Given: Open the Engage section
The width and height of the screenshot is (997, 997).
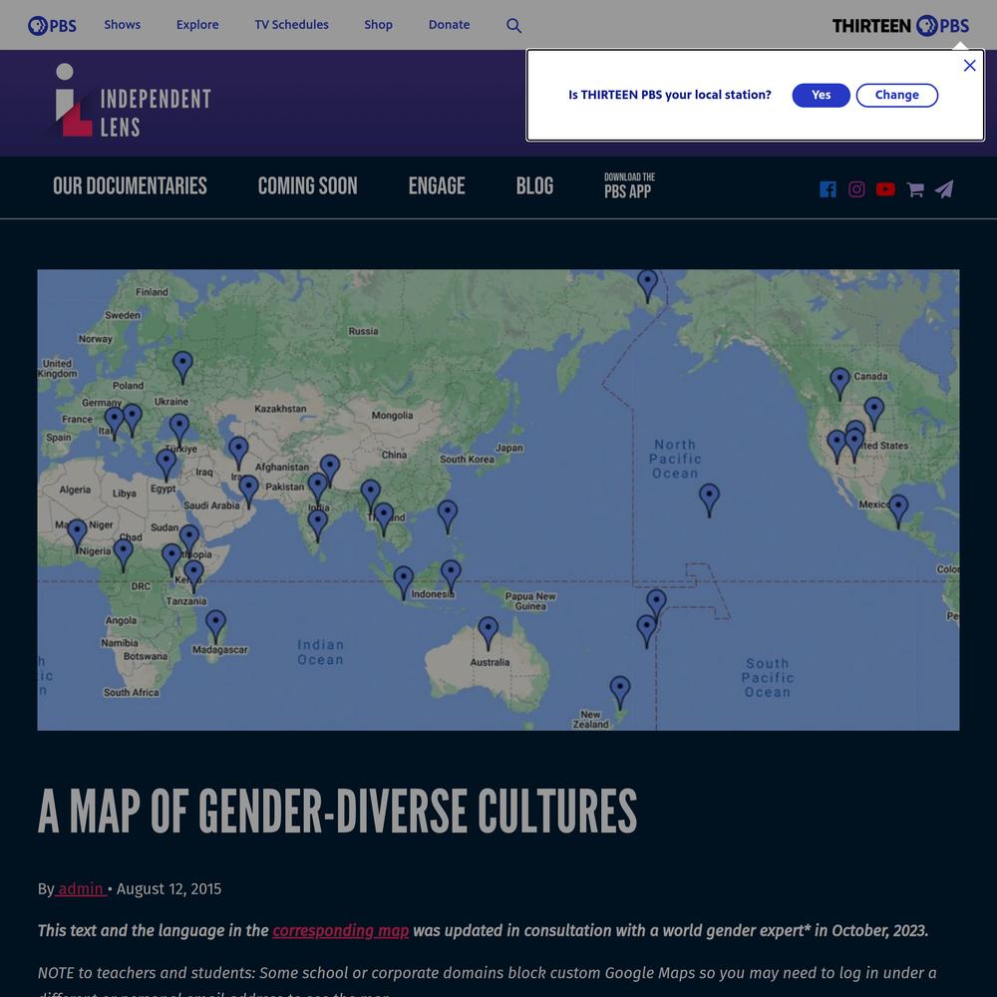Looking at the screenshot, I should point(437,185).
